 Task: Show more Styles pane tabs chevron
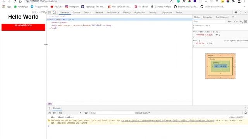pyautogui.click(x=233, y=17)
